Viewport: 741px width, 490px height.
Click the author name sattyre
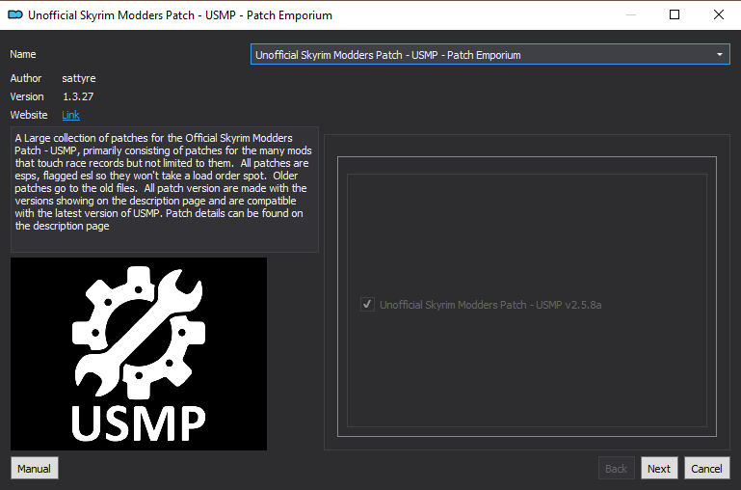point(79,78)
